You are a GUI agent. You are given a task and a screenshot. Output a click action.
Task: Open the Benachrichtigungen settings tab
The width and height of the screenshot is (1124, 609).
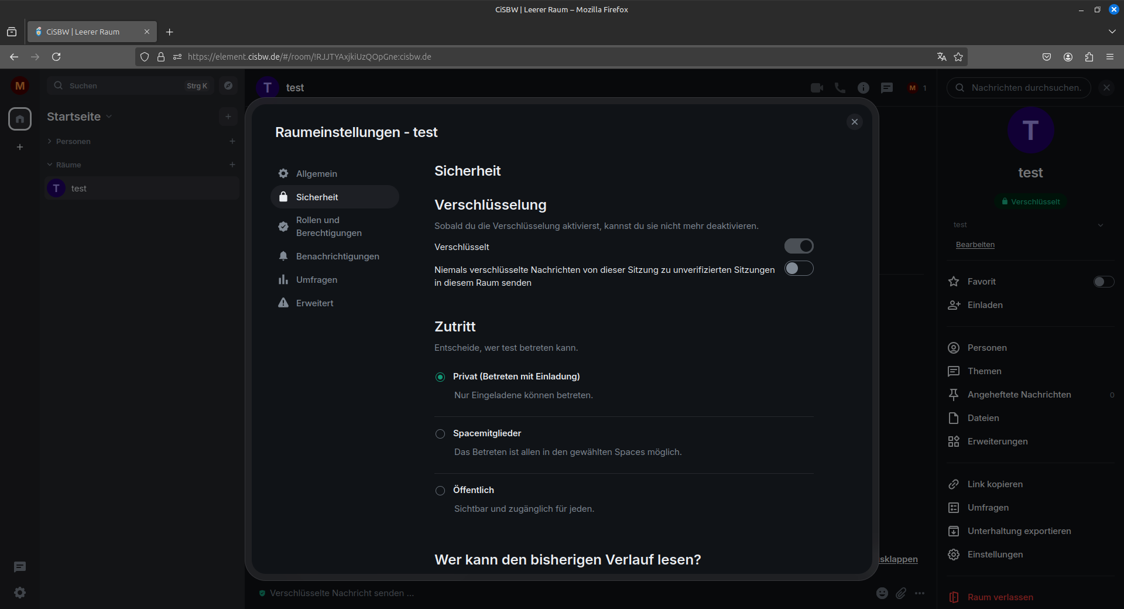[x=337, y=256]
